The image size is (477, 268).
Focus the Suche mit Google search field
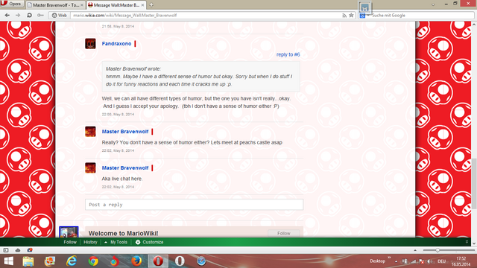421,15
